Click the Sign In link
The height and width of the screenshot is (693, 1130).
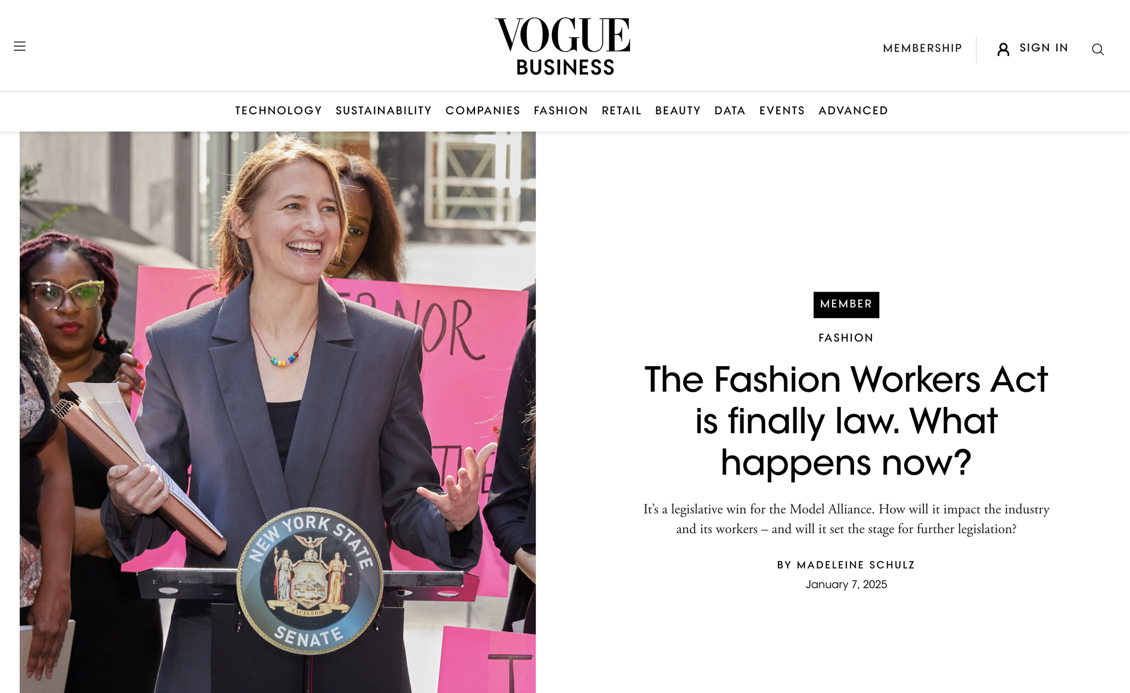point(1043,48)
